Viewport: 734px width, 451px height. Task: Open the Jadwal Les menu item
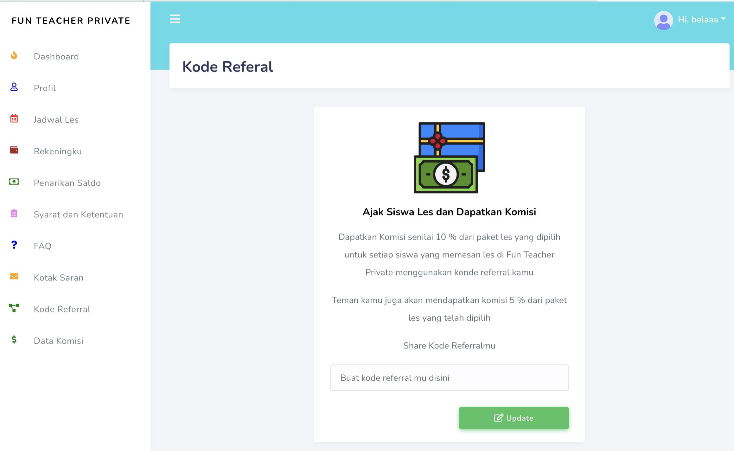[x=56, y=120]
